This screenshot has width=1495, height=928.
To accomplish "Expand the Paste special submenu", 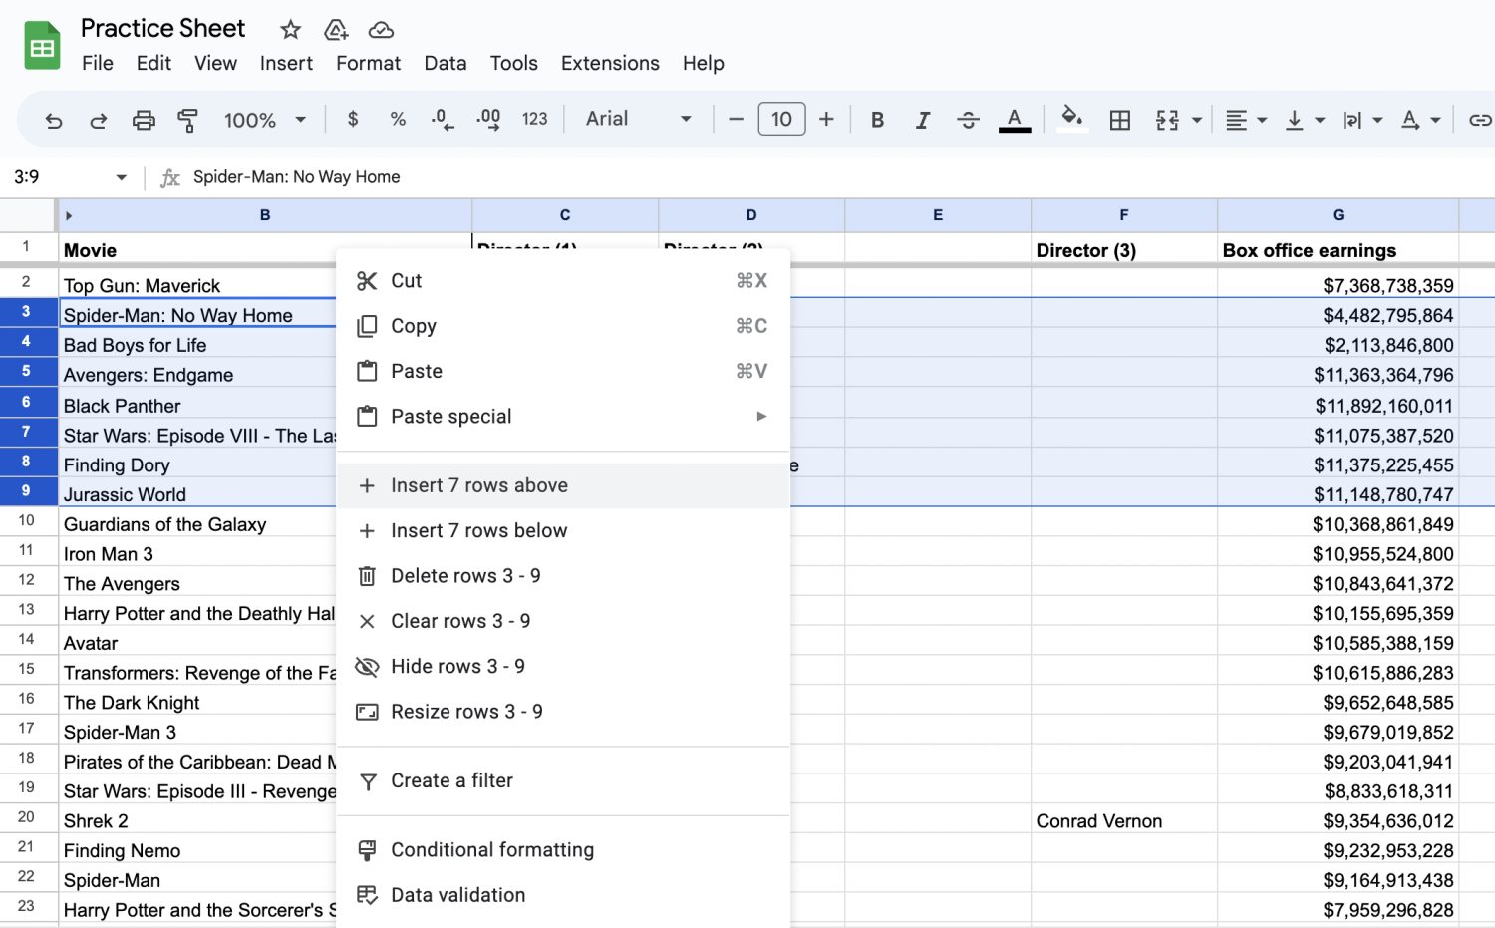I will (x=563, y=417).
